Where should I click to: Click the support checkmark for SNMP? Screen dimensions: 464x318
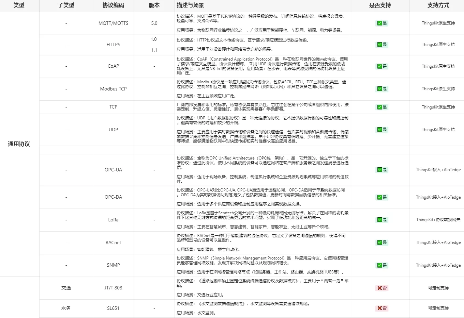pos(379,265)
